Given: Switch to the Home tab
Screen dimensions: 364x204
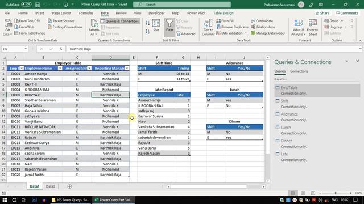Looking at the screenshot, I should [23, 13].
